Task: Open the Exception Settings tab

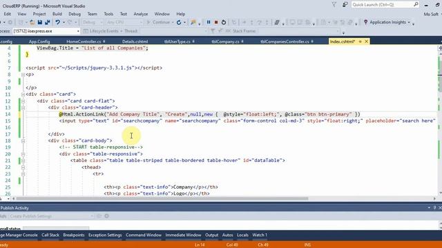Action: pyautogui.click(x=105, y=235)
